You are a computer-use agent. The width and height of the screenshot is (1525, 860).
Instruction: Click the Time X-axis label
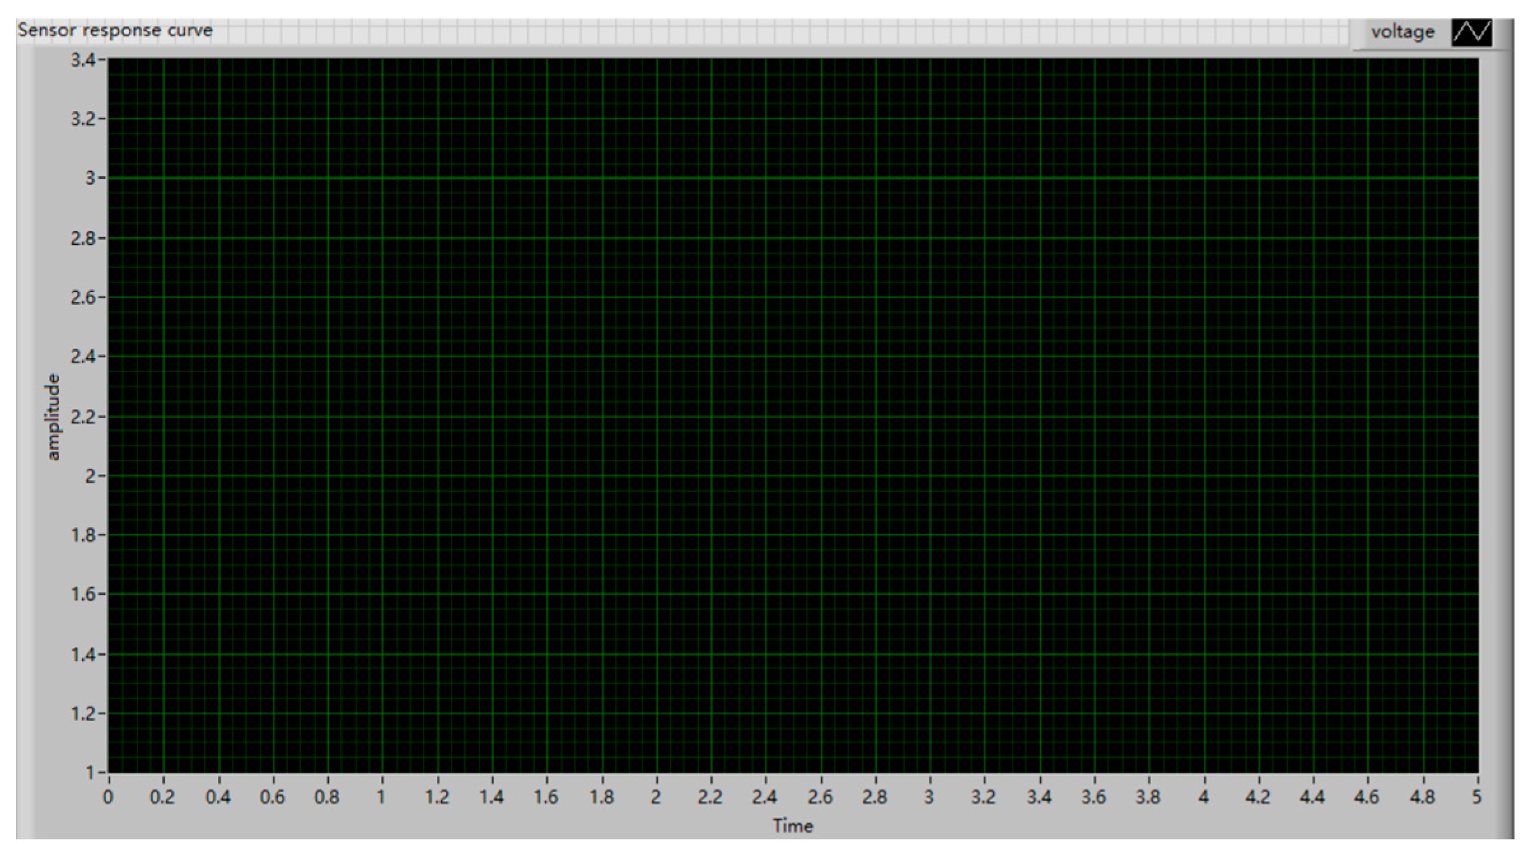pyautogui.click(x=792, y=826)
